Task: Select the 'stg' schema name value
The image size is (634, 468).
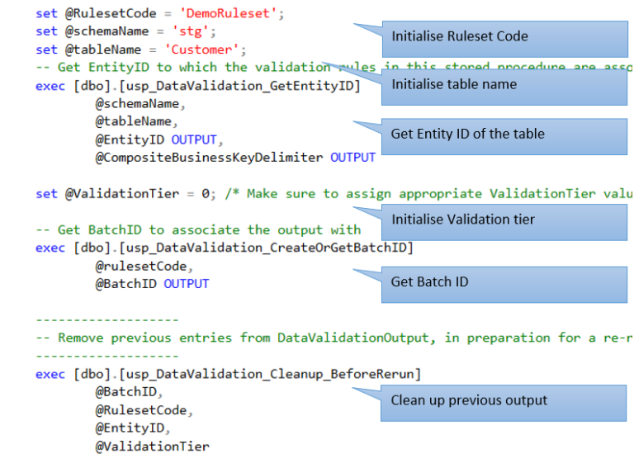Action: point(190,31)
